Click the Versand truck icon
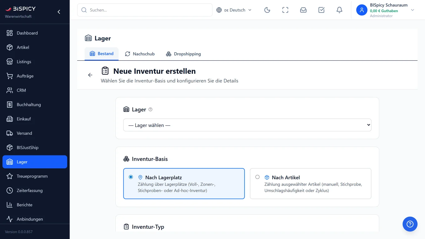Viewport: 425px width, 239px height. coord(10,133)
